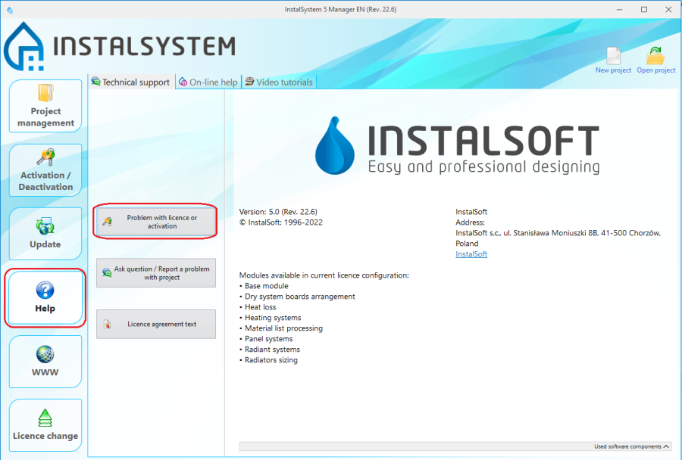Select 'Heat loss' module entry
Viewport: 682px width, 460px height.
260,307
